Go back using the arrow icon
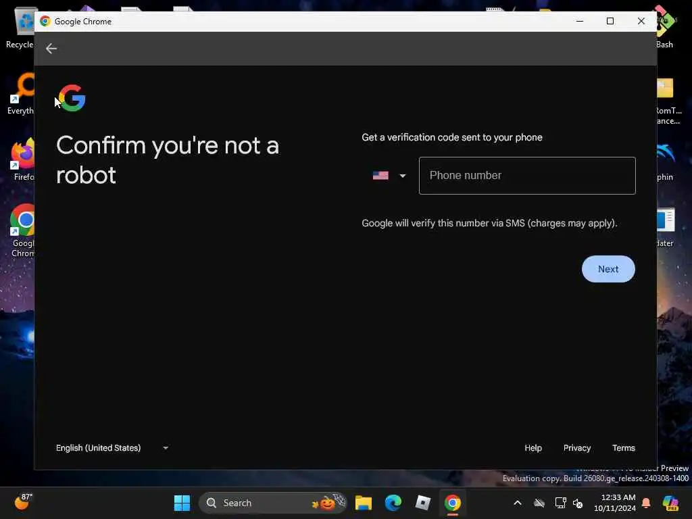692x519 pixels. (x=51, y=49)
